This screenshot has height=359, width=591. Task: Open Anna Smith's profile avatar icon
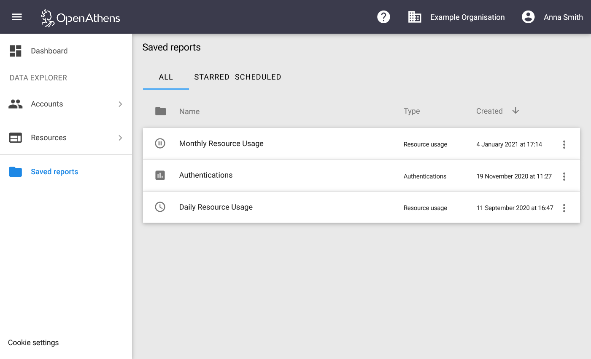[x=528, y=17]
